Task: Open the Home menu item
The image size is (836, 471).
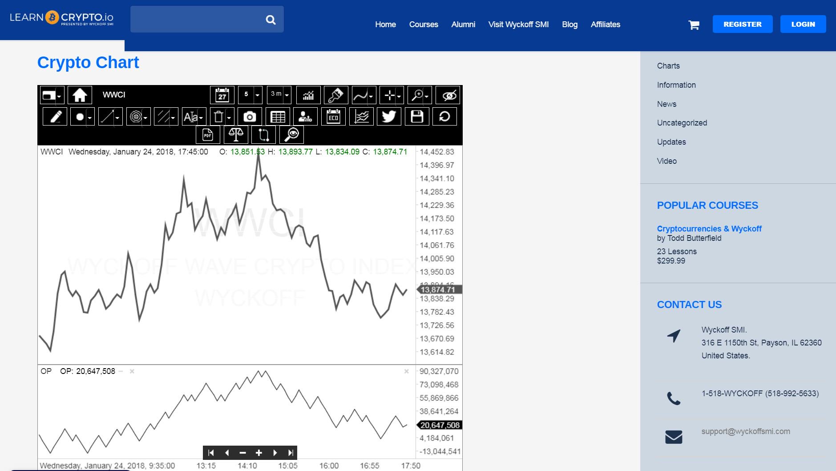Action: [x=385, y=24]
